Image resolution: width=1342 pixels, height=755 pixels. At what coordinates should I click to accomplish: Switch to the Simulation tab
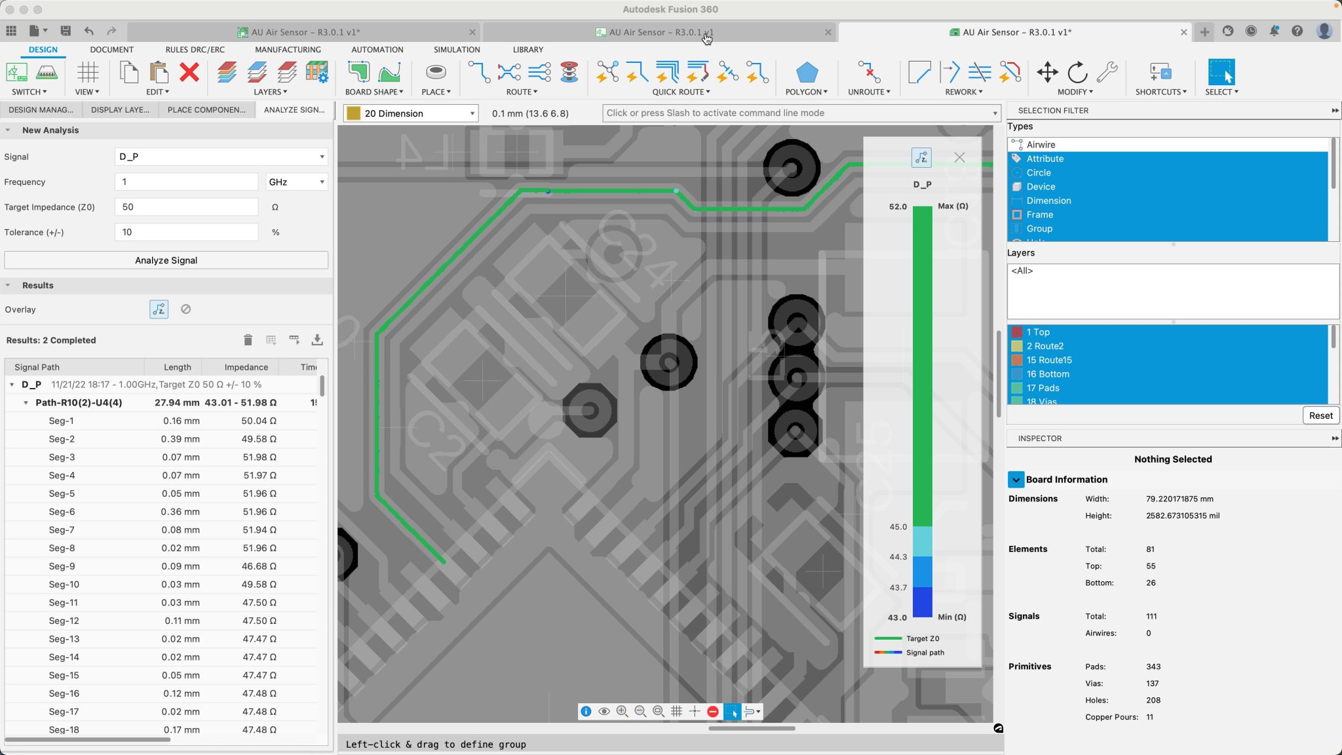pos(455,49)
